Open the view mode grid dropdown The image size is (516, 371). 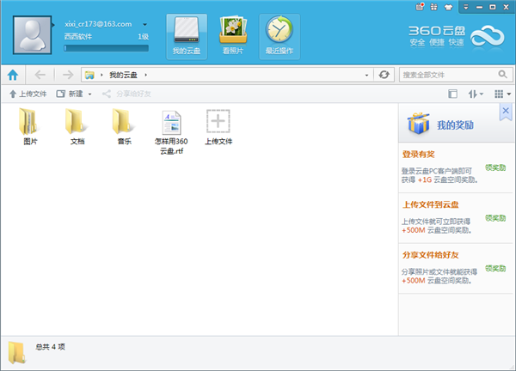pyautogui.click(x=501, y=94)
